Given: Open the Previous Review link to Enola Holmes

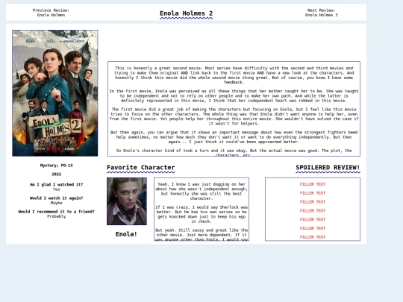Looking at the screenshot, I should click(x=51, y=13).
